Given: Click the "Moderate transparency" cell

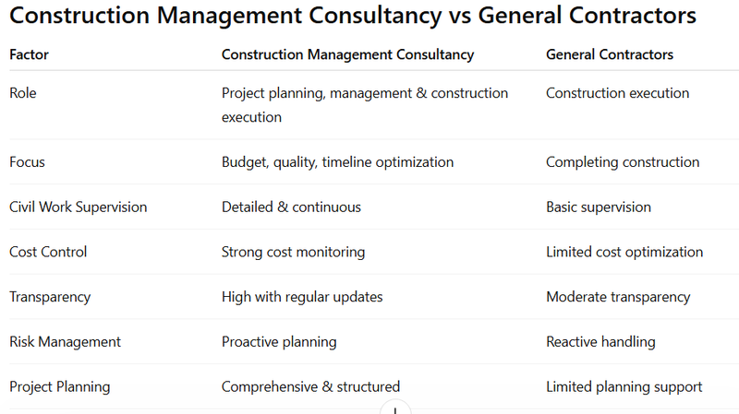Looking at the screenshot, I should 618,297.
